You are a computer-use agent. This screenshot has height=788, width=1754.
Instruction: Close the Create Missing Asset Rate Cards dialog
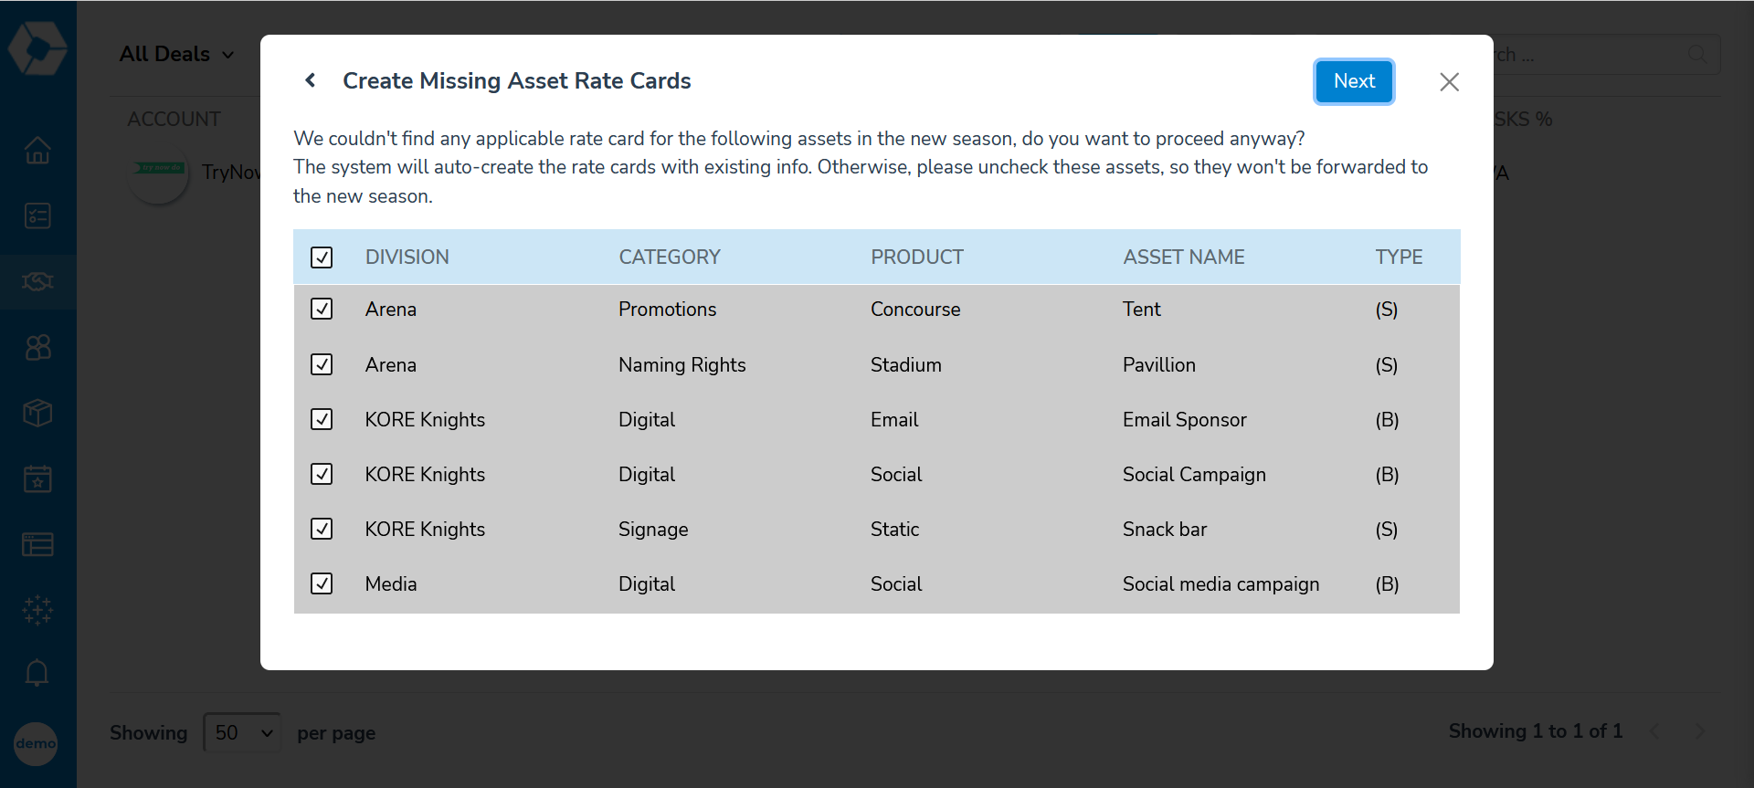click(1449, 82)
